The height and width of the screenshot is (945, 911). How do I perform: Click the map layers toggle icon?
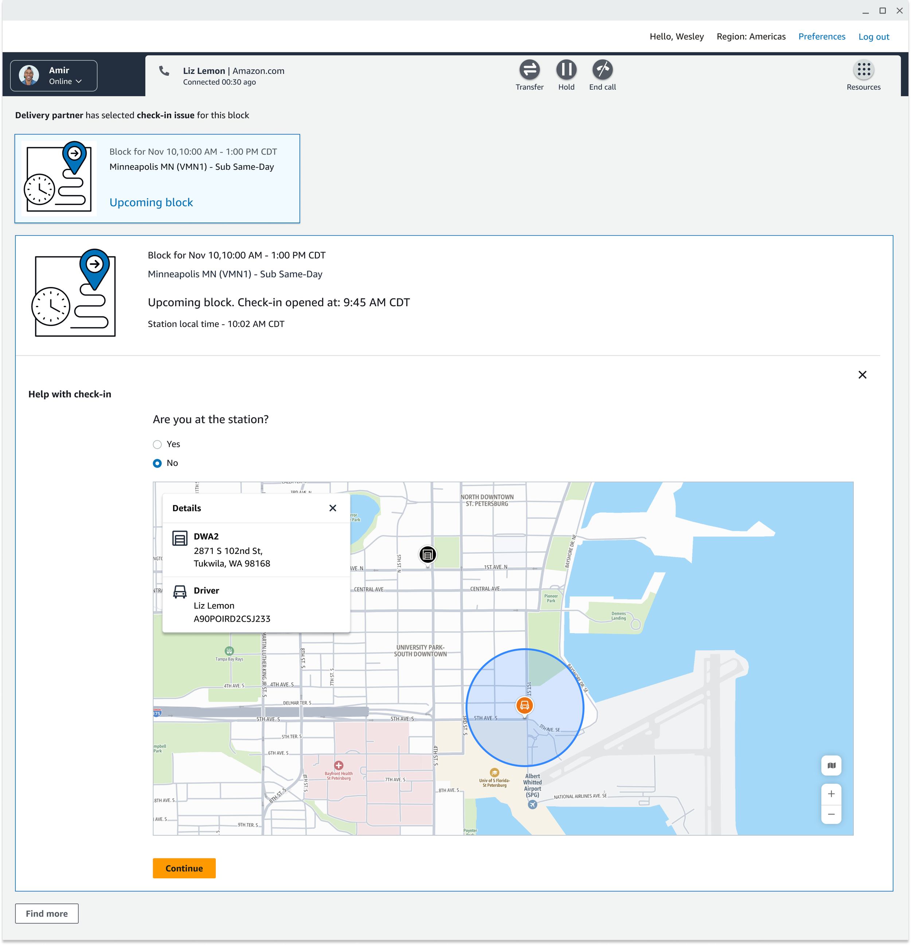pos(831,765)
